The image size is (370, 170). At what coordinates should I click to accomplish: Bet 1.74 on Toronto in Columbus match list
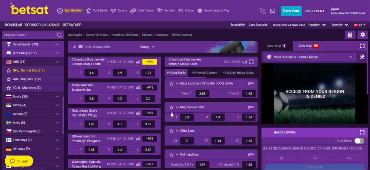click(x=148, y=73)
